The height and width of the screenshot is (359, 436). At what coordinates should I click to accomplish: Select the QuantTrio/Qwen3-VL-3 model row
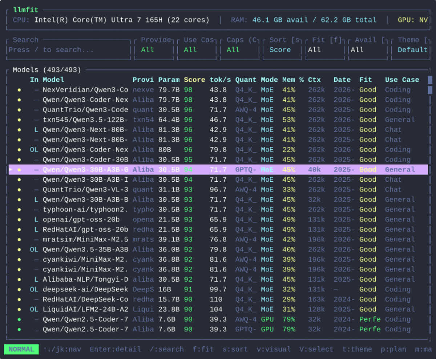click(218, 190)
